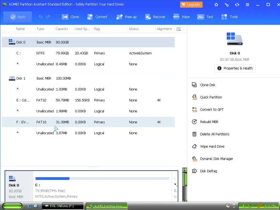Select the Disk 1 row

(88, 78)
